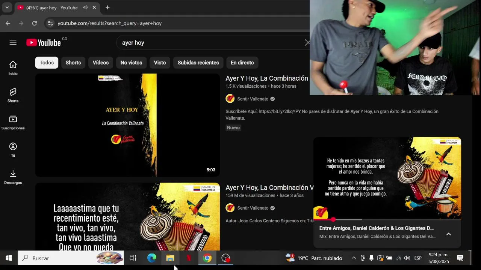Open the YouTube guide hamburger menu
Image resolution: width=481 pixels, height=270 pixels.
(x=13, y=42)
